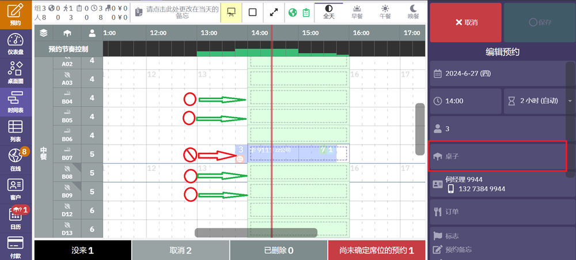576x260 pixels.
Task: Click the 中餐 lunch section label
Action: [44, 154]
